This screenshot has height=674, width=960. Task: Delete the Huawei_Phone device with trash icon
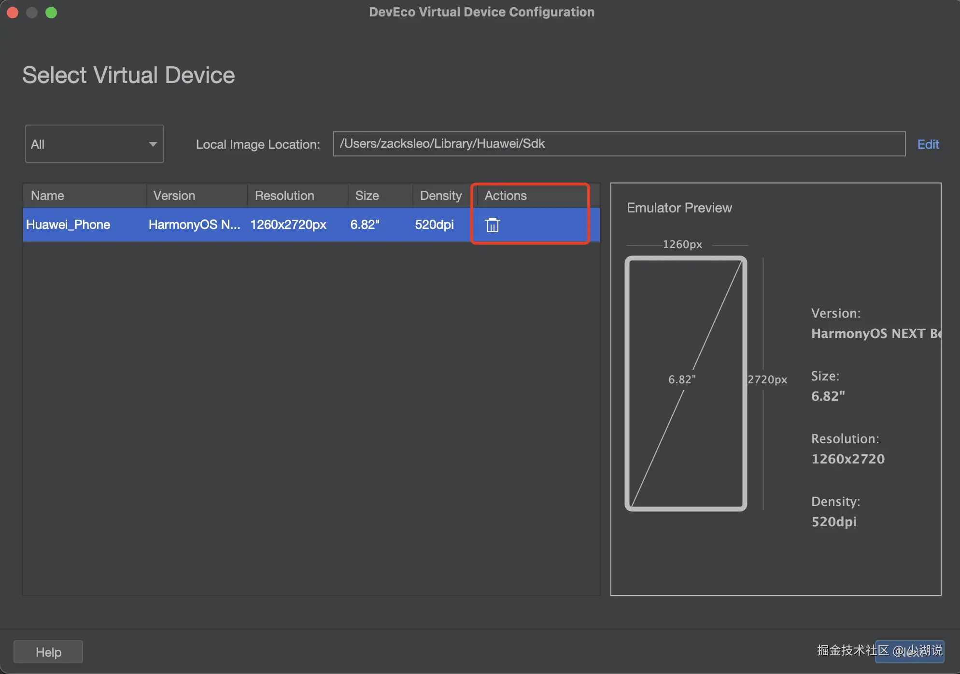pyautogui.click(x=492, y=225)
